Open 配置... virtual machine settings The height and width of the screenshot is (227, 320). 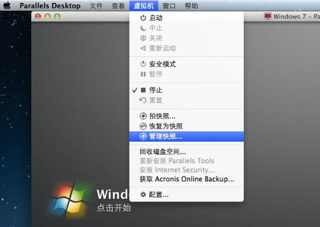coord(186,195)
